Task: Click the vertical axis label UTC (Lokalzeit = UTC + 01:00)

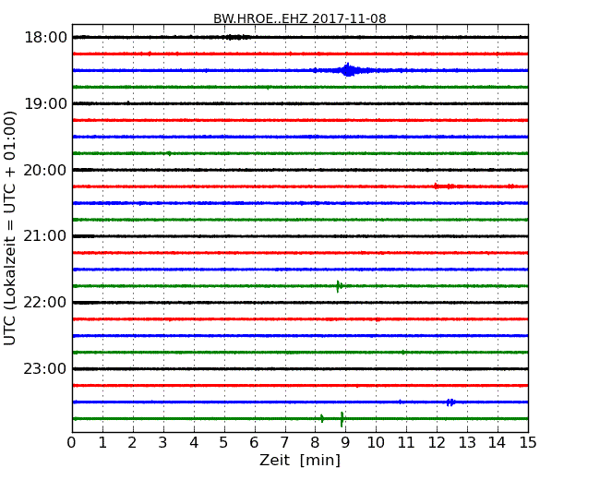Action: coord(10,228)
